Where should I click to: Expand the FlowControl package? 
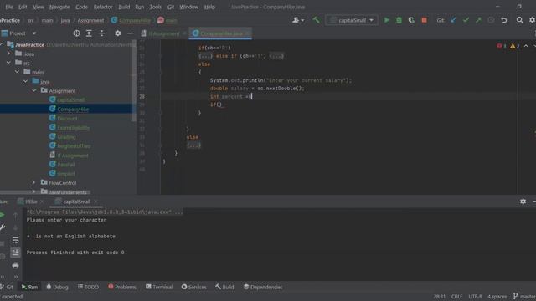(x=33, y=182)
